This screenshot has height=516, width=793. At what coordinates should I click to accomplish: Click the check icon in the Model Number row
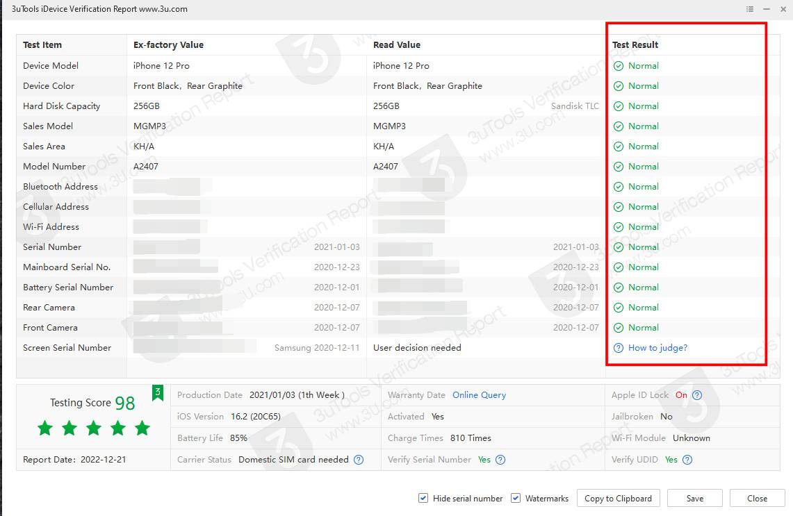(x=618, y=167)
